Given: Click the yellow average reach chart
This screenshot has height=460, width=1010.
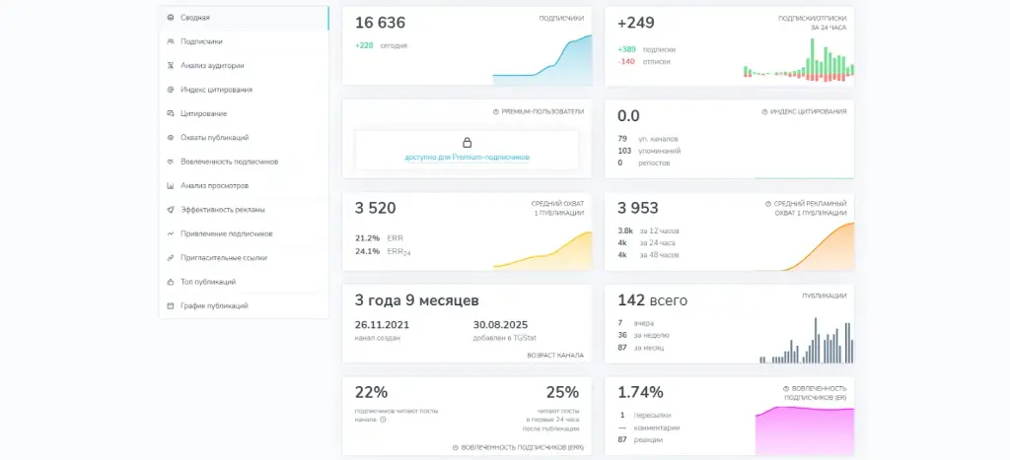Looking at the screenshot, I should [542, 249].
